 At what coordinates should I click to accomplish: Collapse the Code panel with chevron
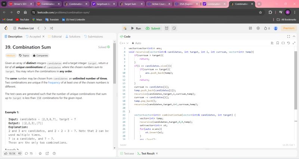(x=294, y=36)
